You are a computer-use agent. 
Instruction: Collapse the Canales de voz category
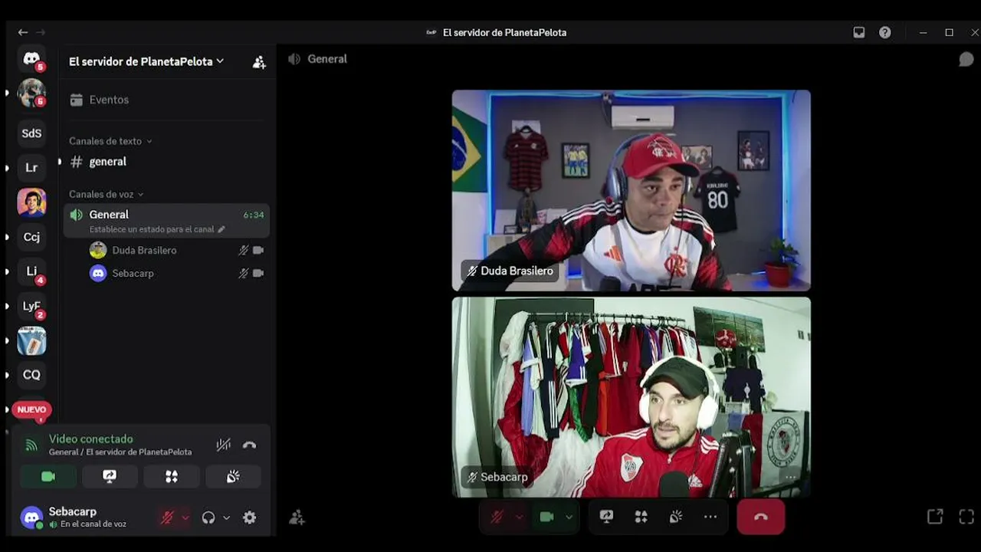pyautogui.click(x=107, y=194)
